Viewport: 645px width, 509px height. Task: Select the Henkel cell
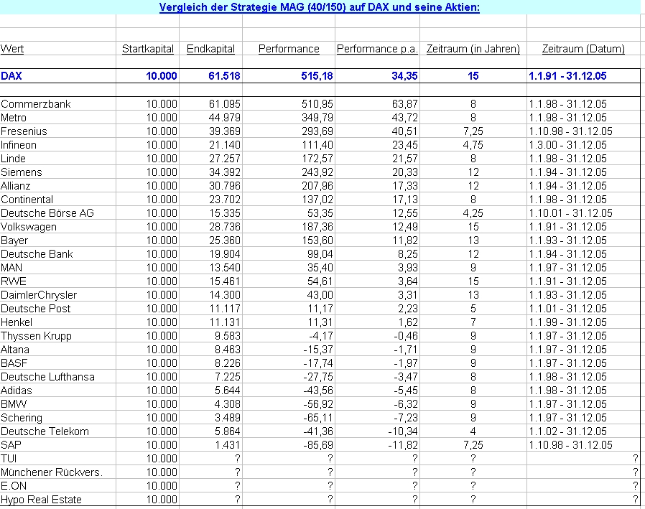click(x=17, y=322)
